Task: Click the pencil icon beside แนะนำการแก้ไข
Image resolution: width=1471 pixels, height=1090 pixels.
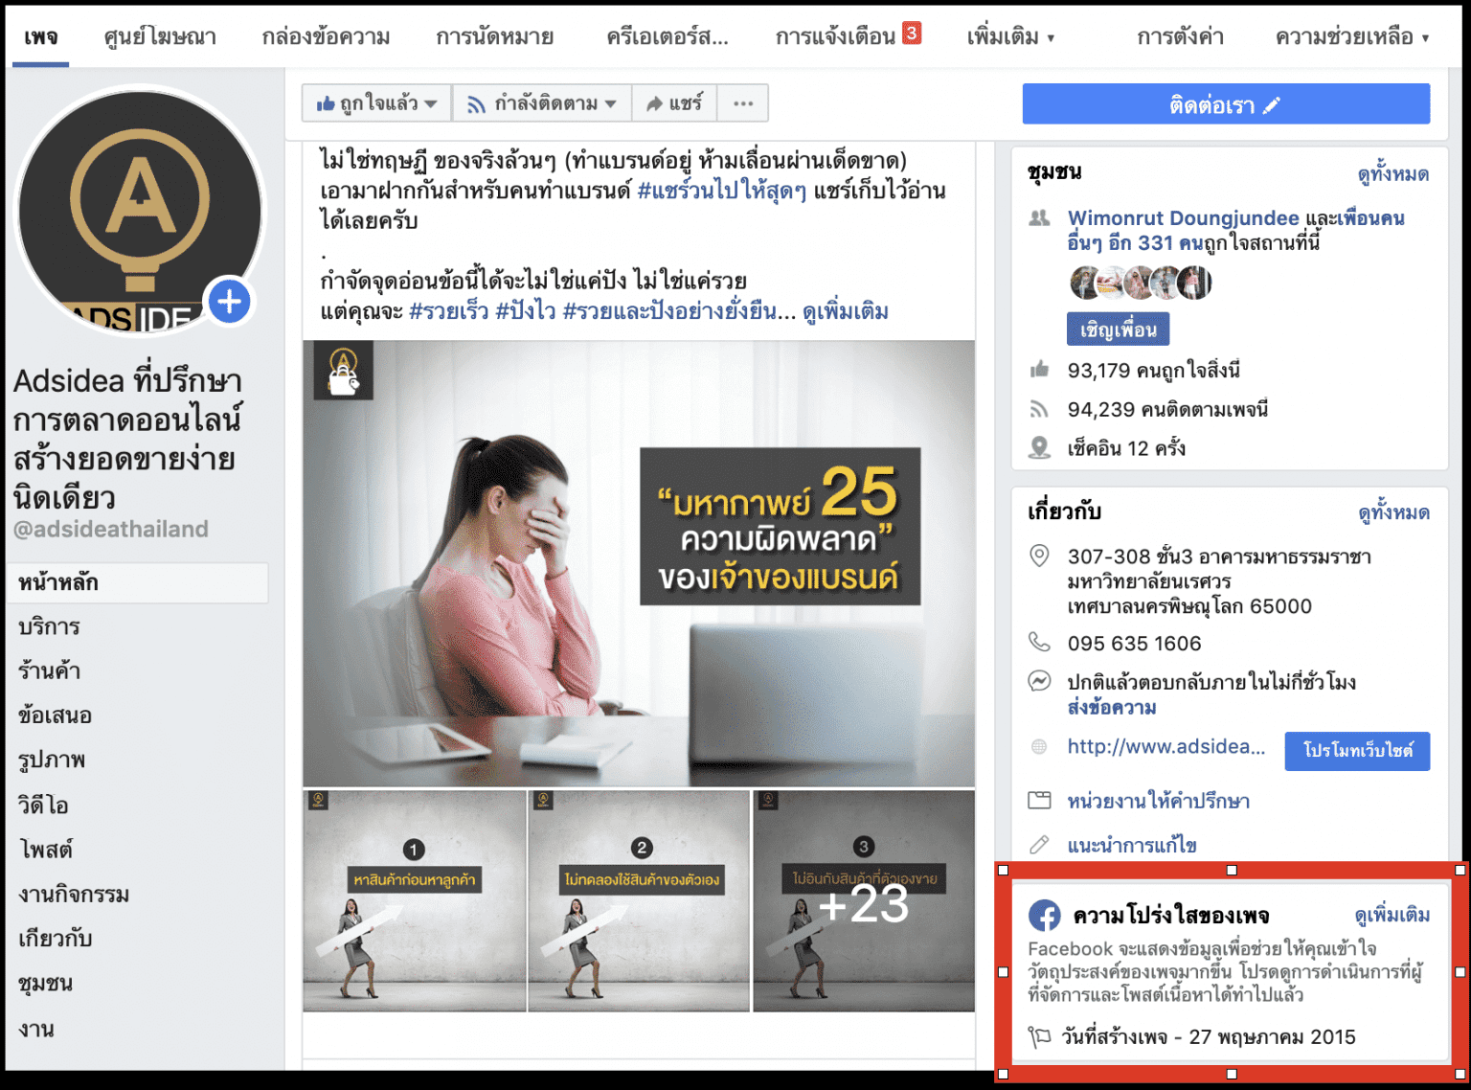Action: pyautogui.click(x=1039, y=845)
